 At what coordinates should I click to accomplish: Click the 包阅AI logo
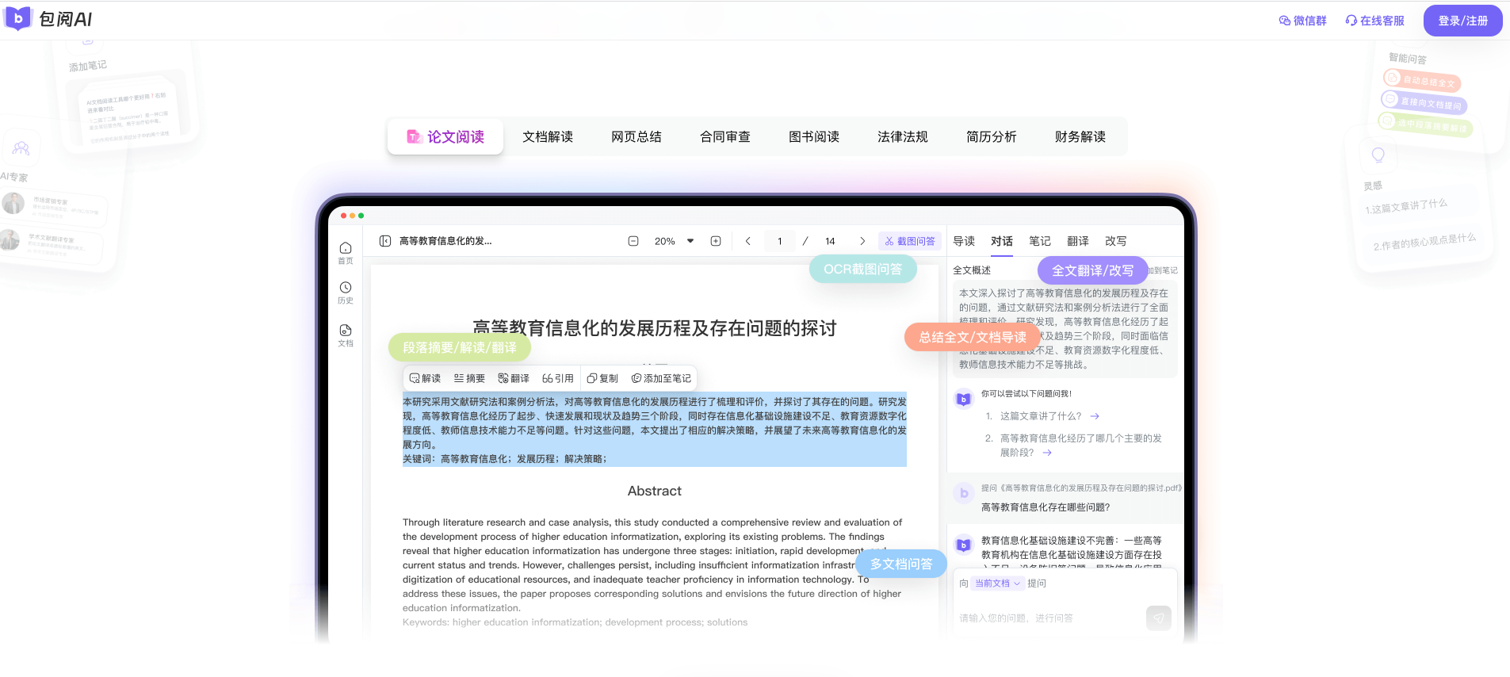click(x=48, y=19)
